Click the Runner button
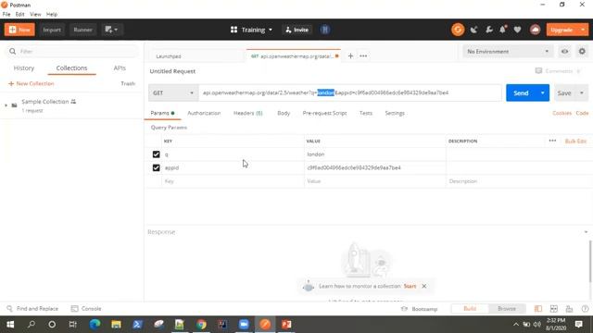 click(82, 30)
